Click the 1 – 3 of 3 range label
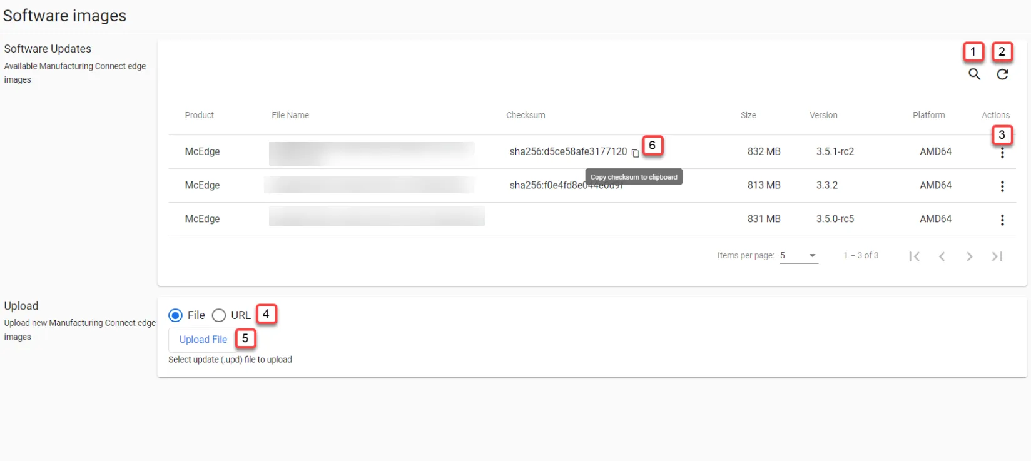The height and width of the screenshot is (461, 1031). point(861,255)
